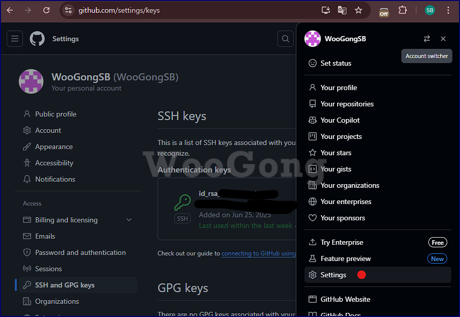Click the New badge beside Feature preview
Screen dimensions: 460x317
click(x=437, y=259)
